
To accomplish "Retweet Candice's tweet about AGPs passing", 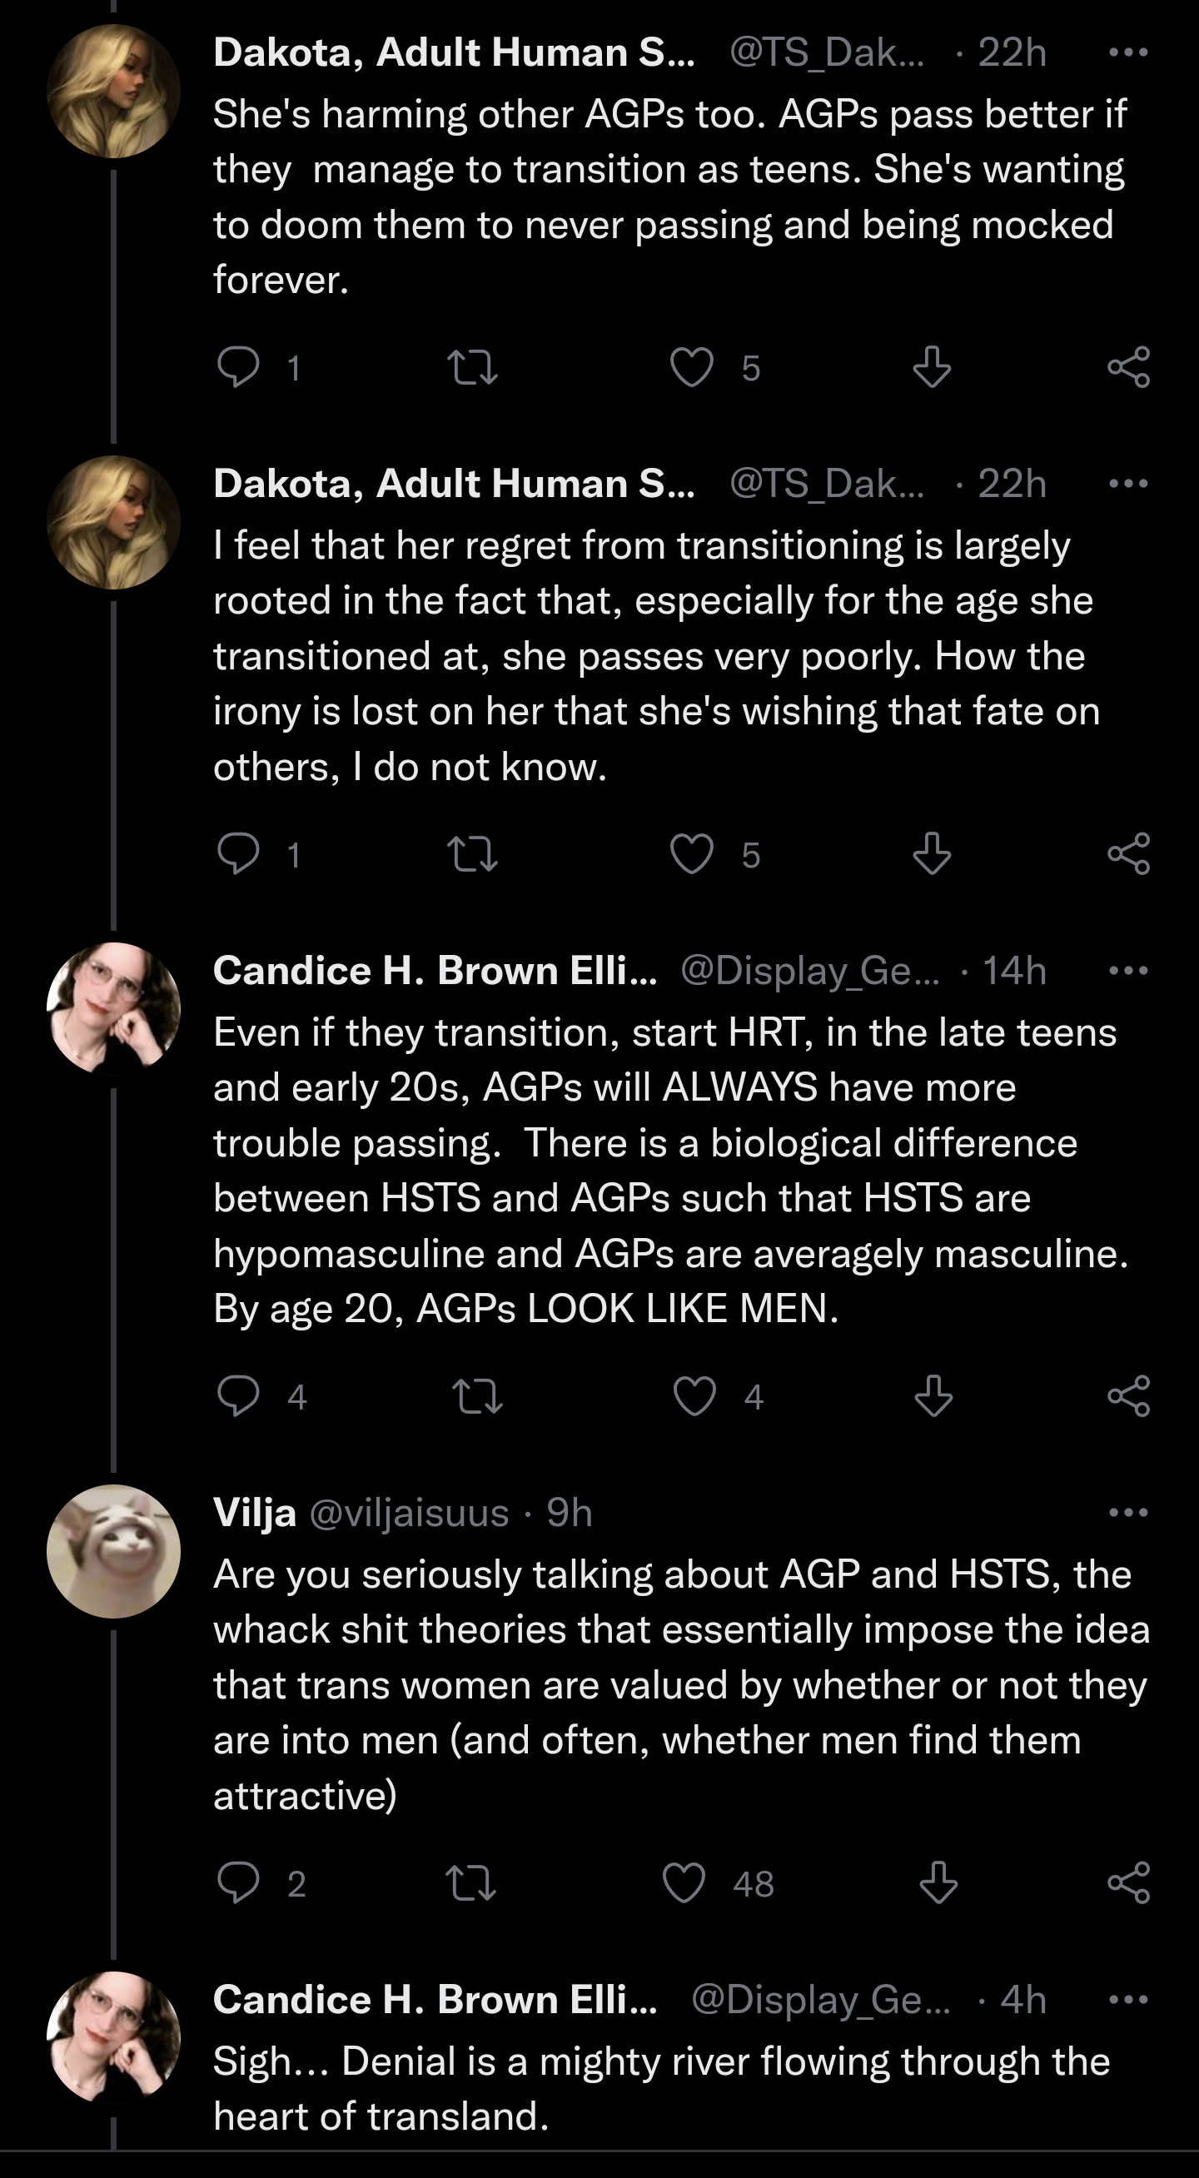I will [477, 1396].
